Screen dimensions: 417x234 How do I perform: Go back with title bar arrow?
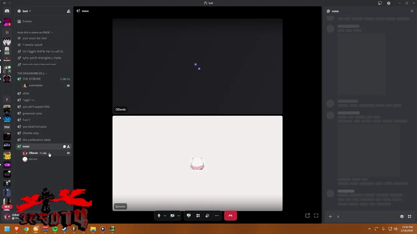pyautogui.click(x=5, y=3)
